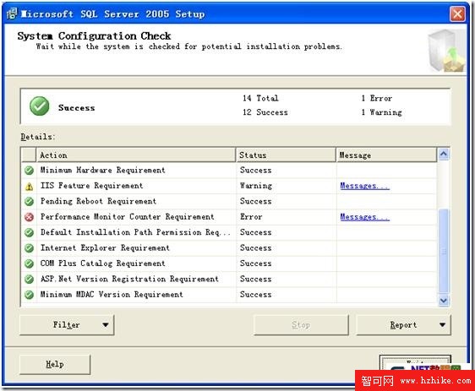
Task: Click the success icon beside Pending Reboot Requirement
Action: click(x=29, y=202)
